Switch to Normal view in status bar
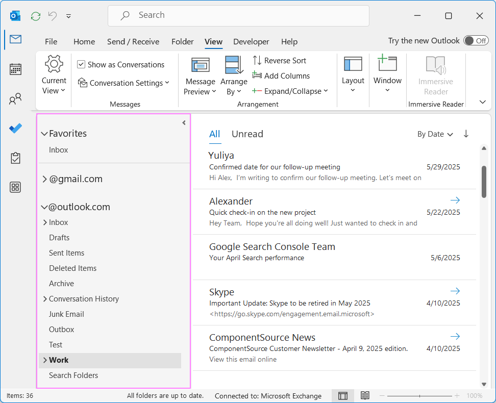The image size is (496, 403). [x=343, y=396]
